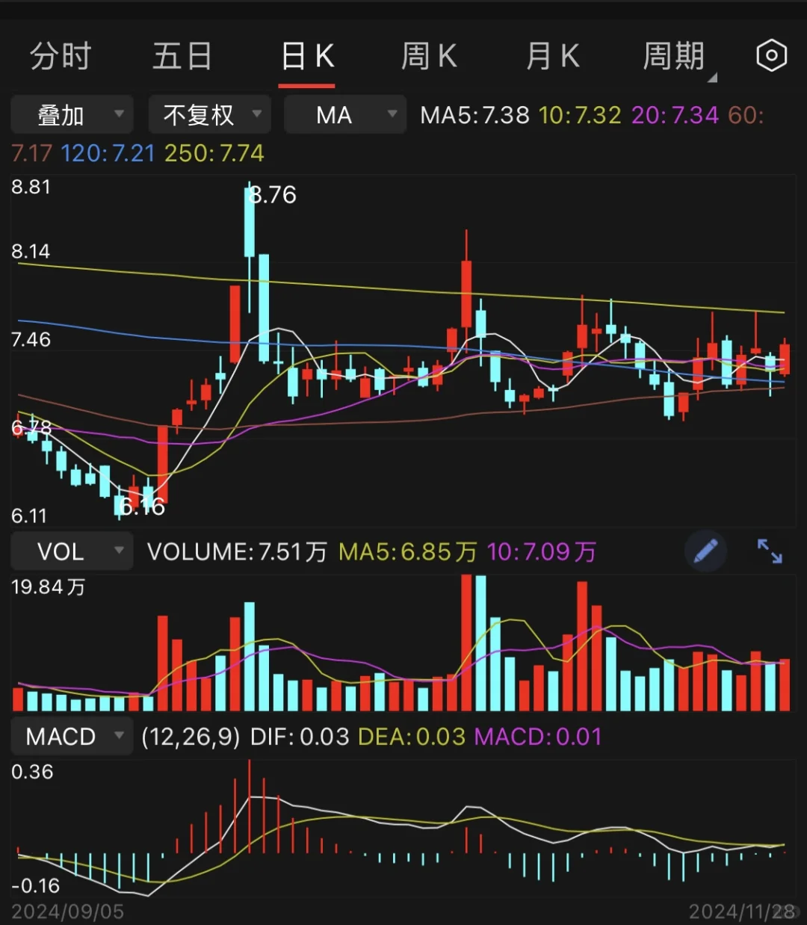Tap the 8.81 price axis label
The width and height of the screenshot is (807, 925).
click(31, 187)
